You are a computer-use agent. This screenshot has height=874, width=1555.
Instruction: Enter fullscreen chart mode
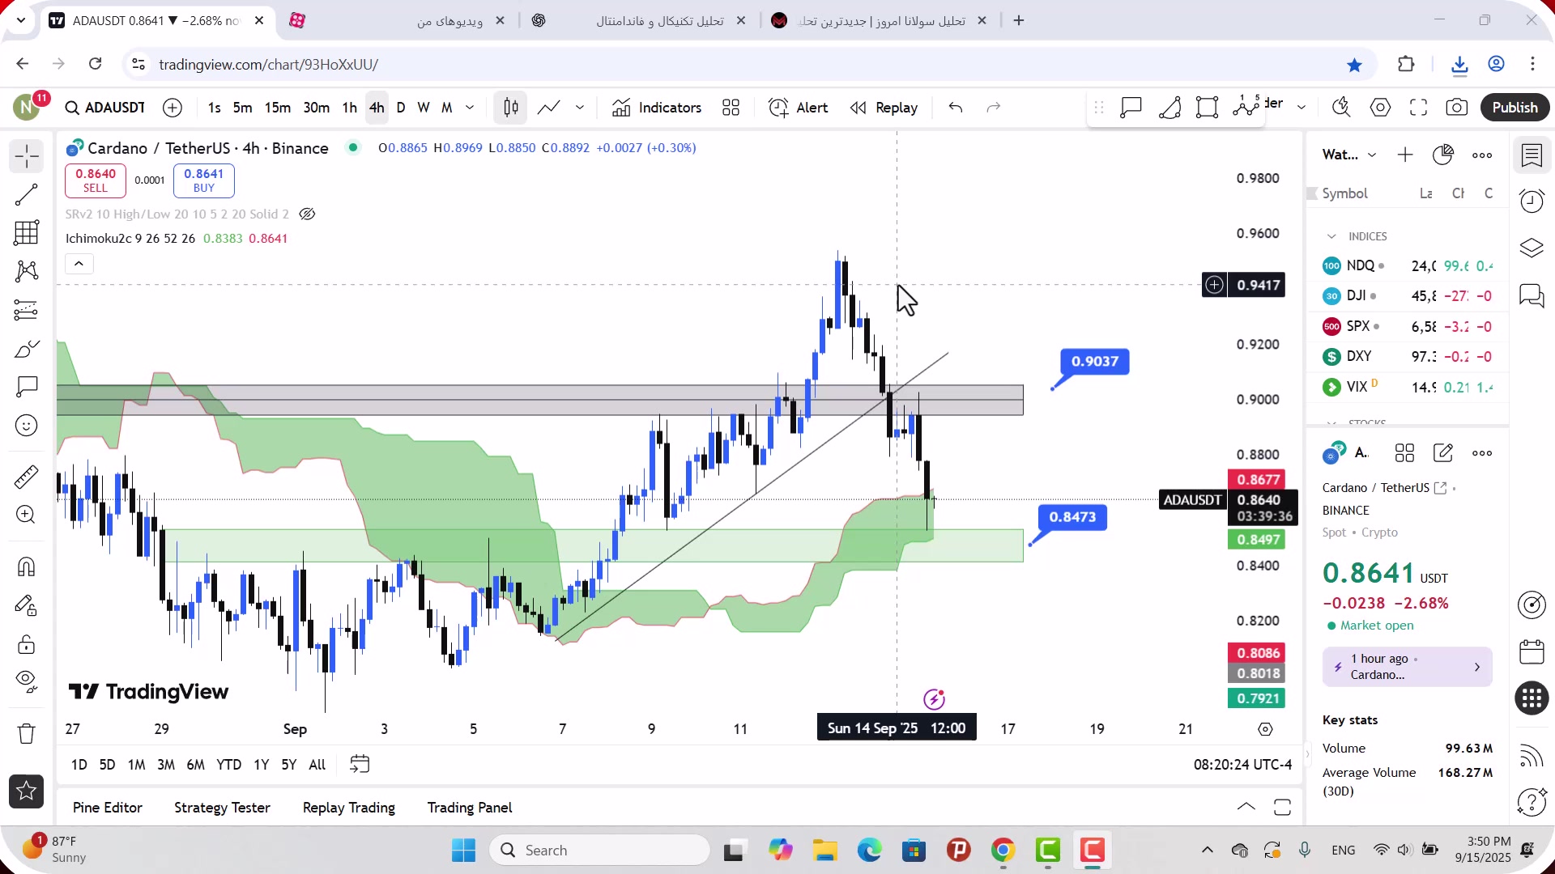pos(1418,108)
